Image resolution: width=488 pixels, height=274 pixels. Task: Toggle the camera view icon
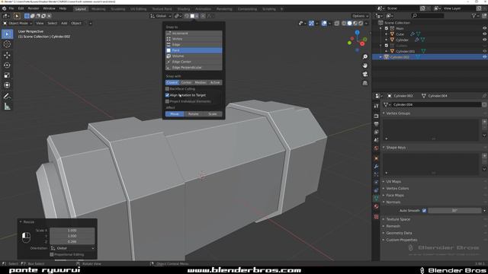(365, 75)
